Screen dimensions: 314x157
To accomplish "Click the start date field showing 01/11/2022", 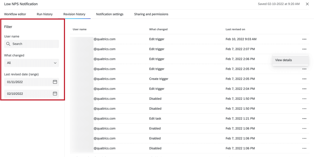I will coord(28,82).
